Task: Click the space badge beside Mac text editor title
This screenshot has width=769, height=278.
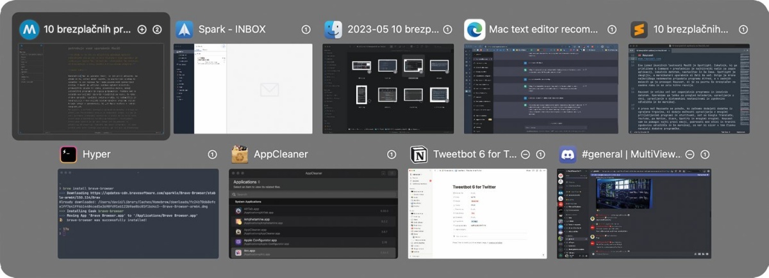Action: [x=612, y=29]
